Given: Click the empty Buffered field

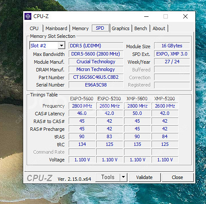Looking at the screenshot, I should click(172, 69).
